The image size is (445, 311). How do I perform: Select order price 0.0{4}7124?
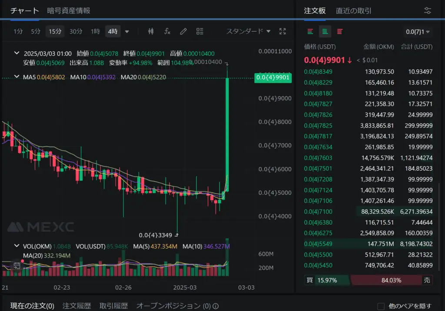(318, 190)
